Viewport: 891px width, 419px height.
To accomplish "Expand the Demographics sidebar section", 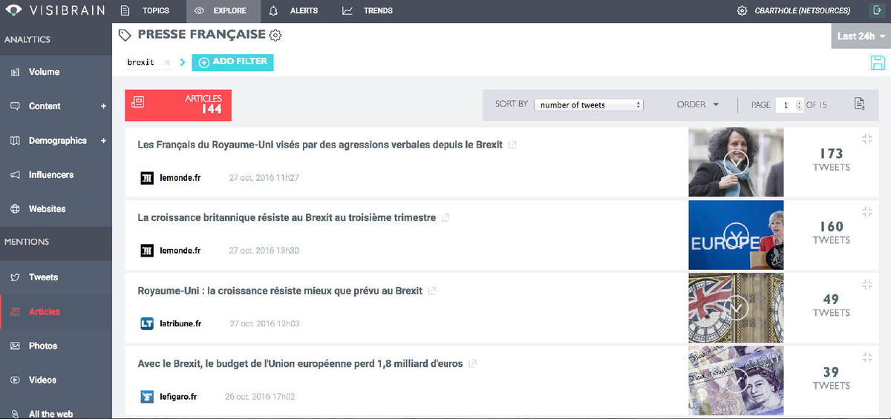I will click(x=104, y=141).
